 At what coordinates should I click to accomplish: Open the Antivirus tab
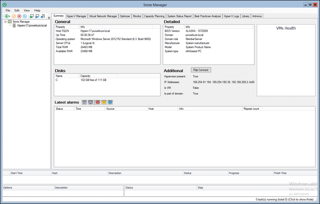(257, 16)
